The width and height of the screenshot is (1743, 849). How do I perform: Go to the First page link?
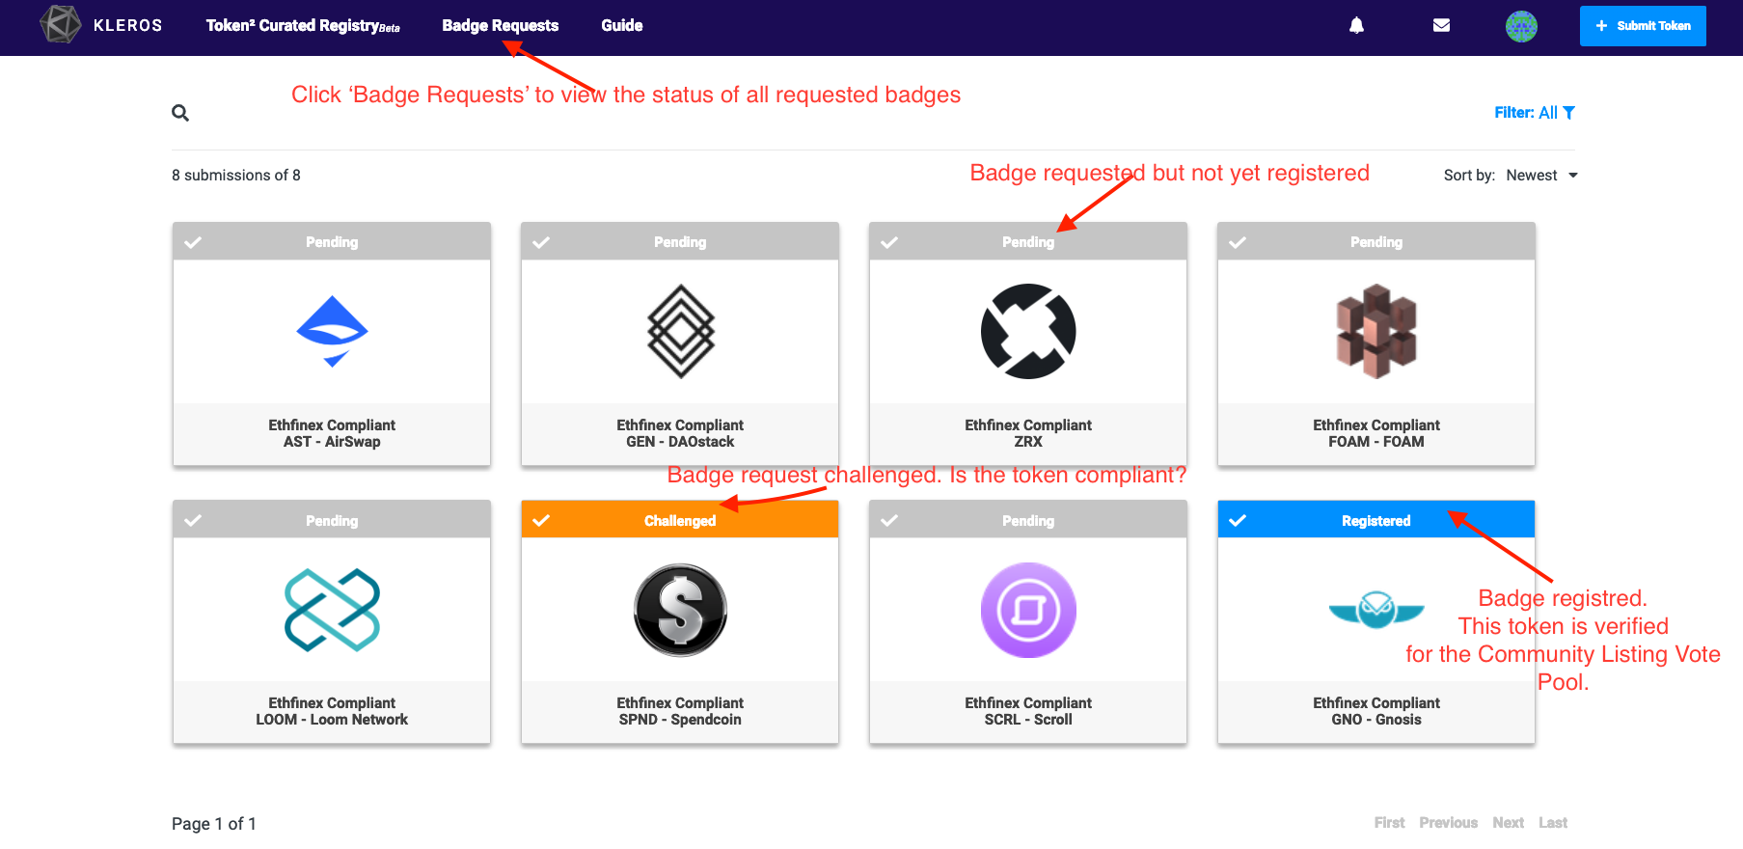(1389, 823)
